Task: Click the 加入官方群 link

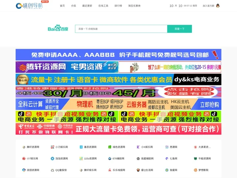Action: coord(208,6)
